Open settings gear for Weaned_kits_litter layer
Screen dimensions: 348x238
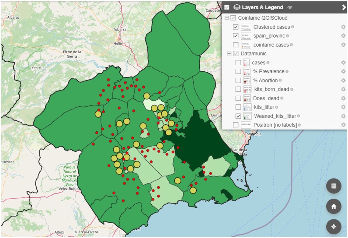coord(343,116)
